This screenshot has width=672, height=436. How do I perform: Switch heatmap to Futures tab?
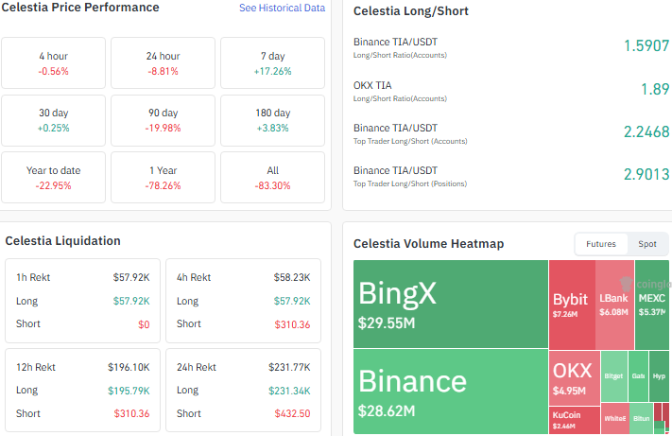[x=601, y=244]
